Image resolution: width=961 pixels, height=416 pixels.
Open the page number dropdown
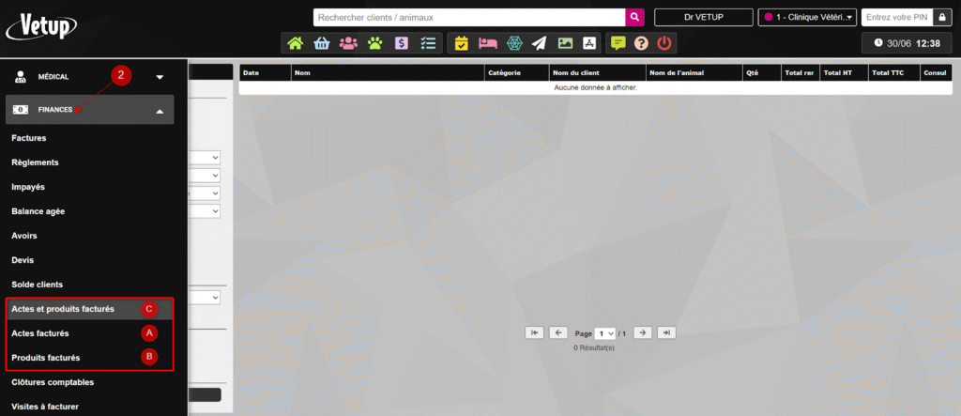click(x=605, y=333)
